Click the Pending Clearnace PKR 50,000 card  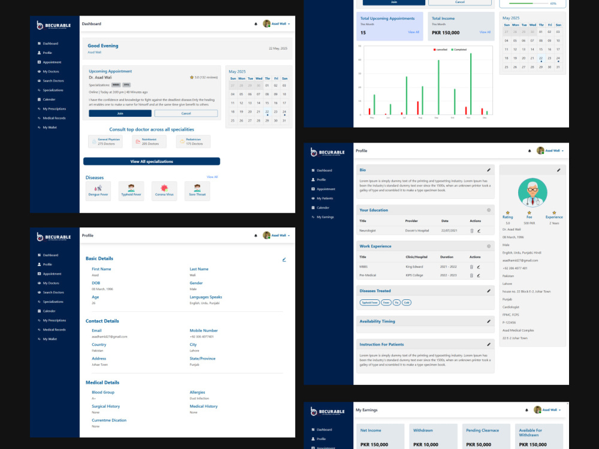486,436
